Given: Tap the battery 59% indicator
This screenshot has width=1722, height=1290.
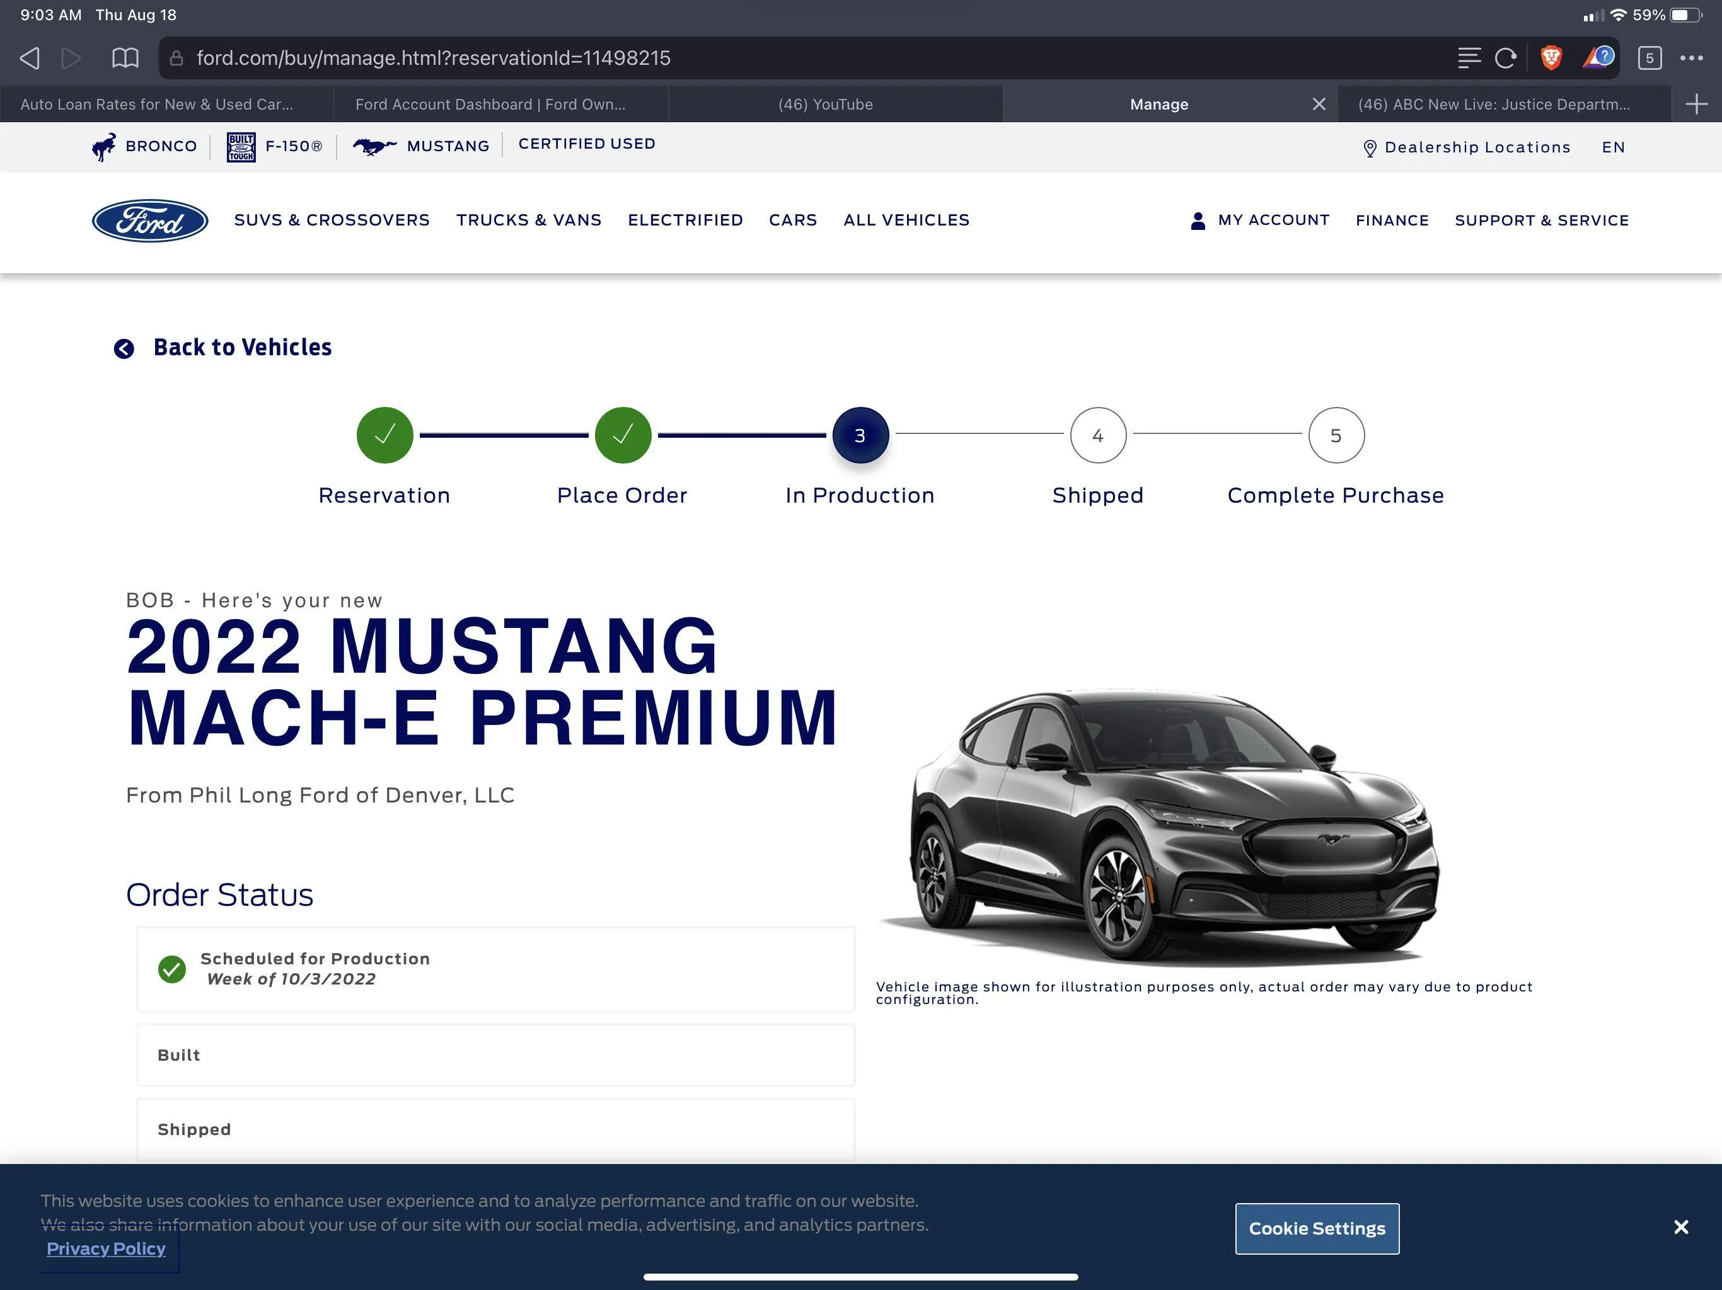Looking at the screenshot, I should click(x=1668, y=14).
